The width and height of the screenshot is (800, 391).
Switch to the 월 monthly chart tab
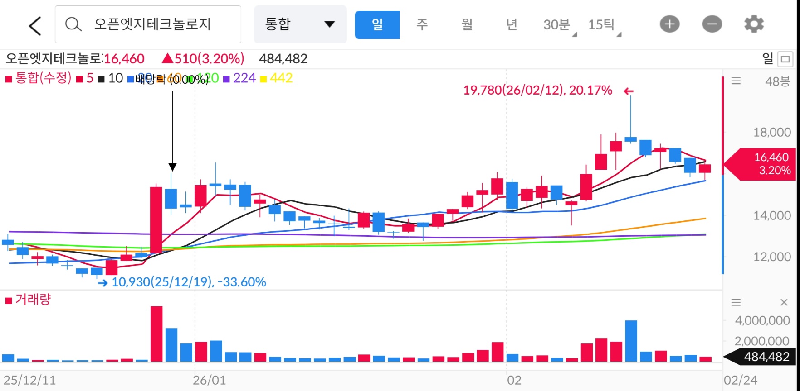(467, 24)
